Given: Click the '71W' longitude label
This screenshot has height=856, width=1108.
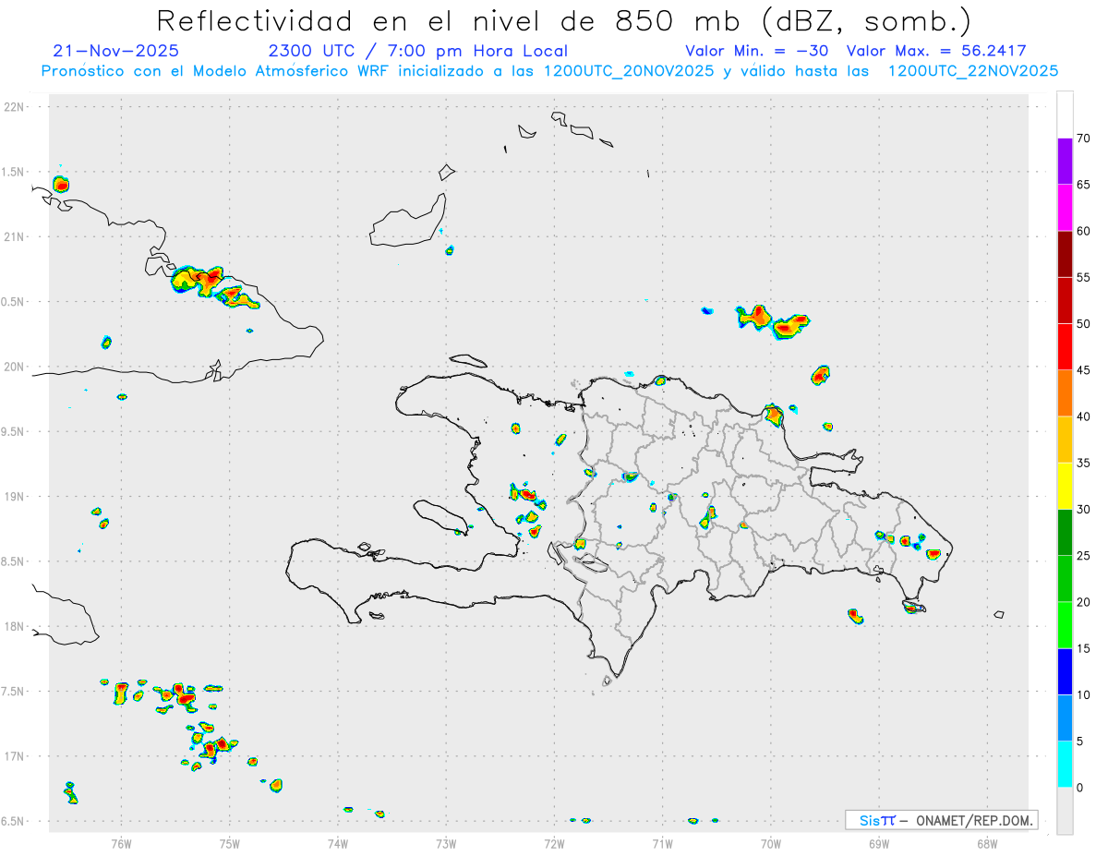Looking at the screenshot, I should (x=662, y=843).
